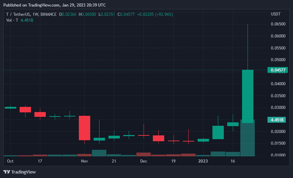Click the 19 label on time axis
Image resolution: width=293 pixels, height=178 pixels.
click(174, 161)
